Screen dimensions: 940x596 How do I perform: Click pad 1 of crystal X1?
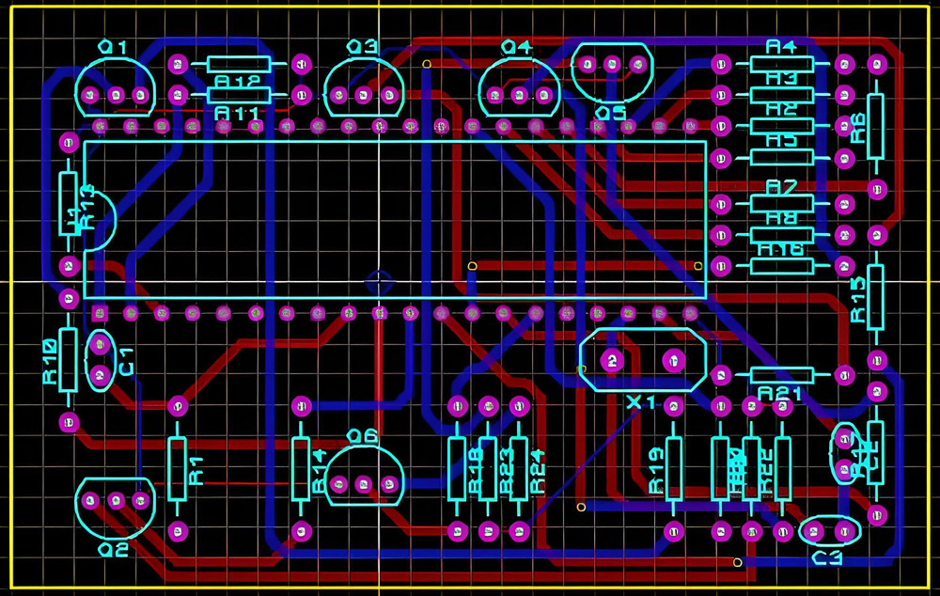[x=672, y=361]
